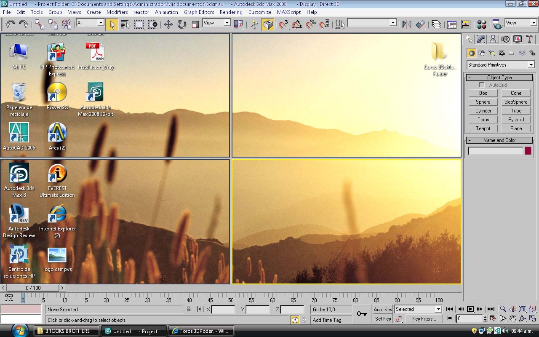
Task: Click the 0 / 100 time slider
Action: point(33,288)
